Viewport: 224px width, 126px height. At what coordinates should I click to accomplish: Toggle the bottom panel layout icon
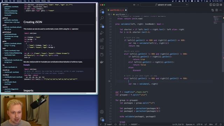214,5
